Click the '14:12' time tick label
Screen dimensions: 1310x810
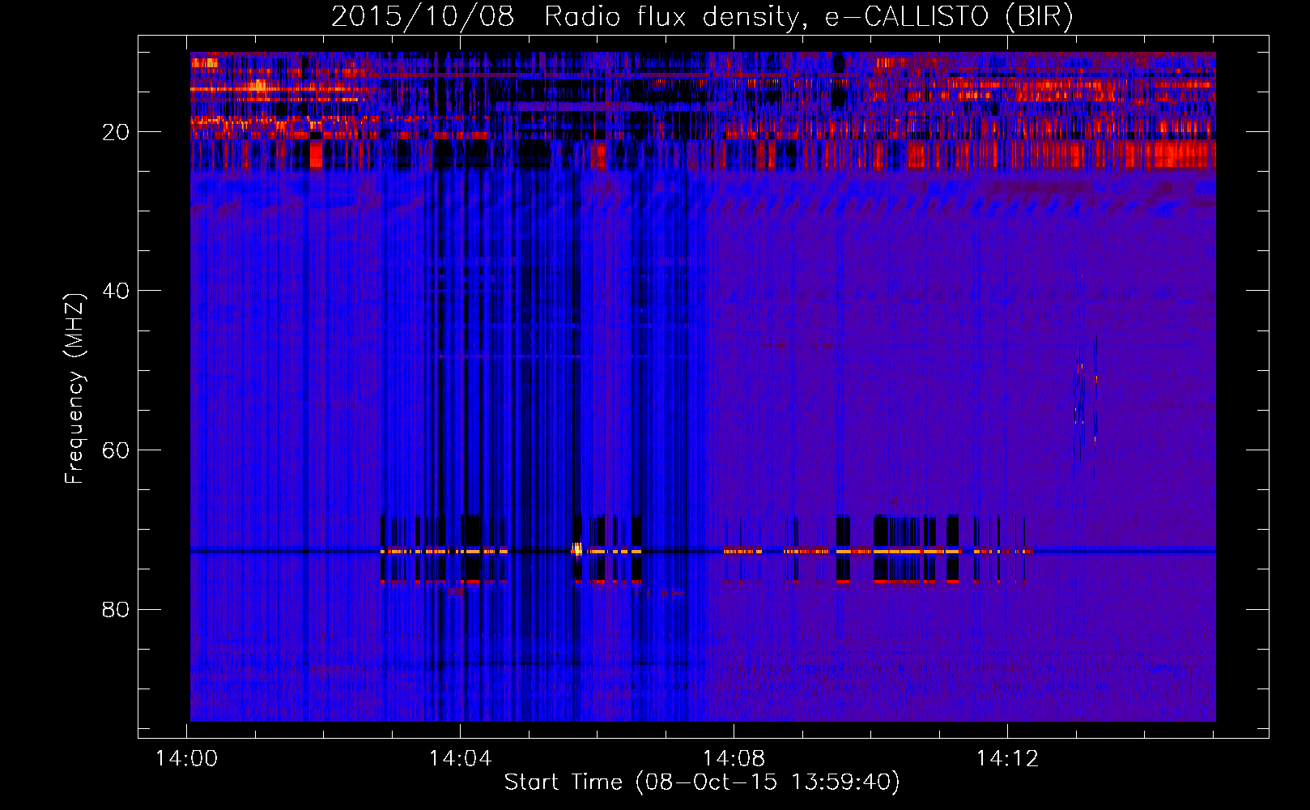[x=1008, y=759]
